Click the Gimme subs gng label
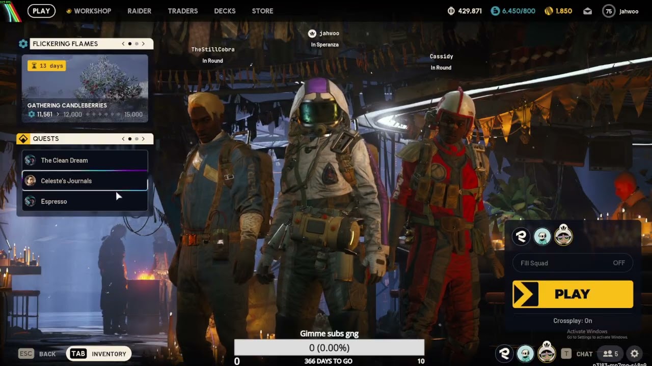652x366 pixels. point(329,334)
